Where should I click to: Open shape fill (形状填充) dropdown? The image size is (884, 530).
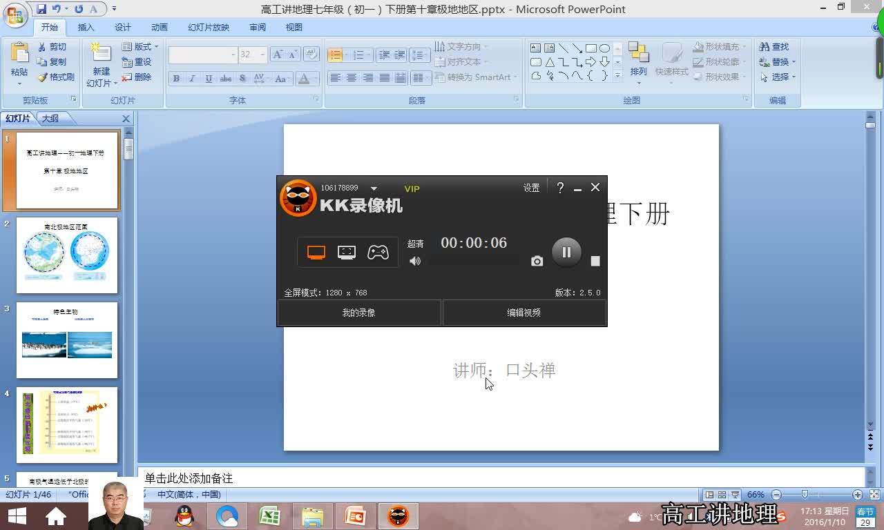click(719, 47)
